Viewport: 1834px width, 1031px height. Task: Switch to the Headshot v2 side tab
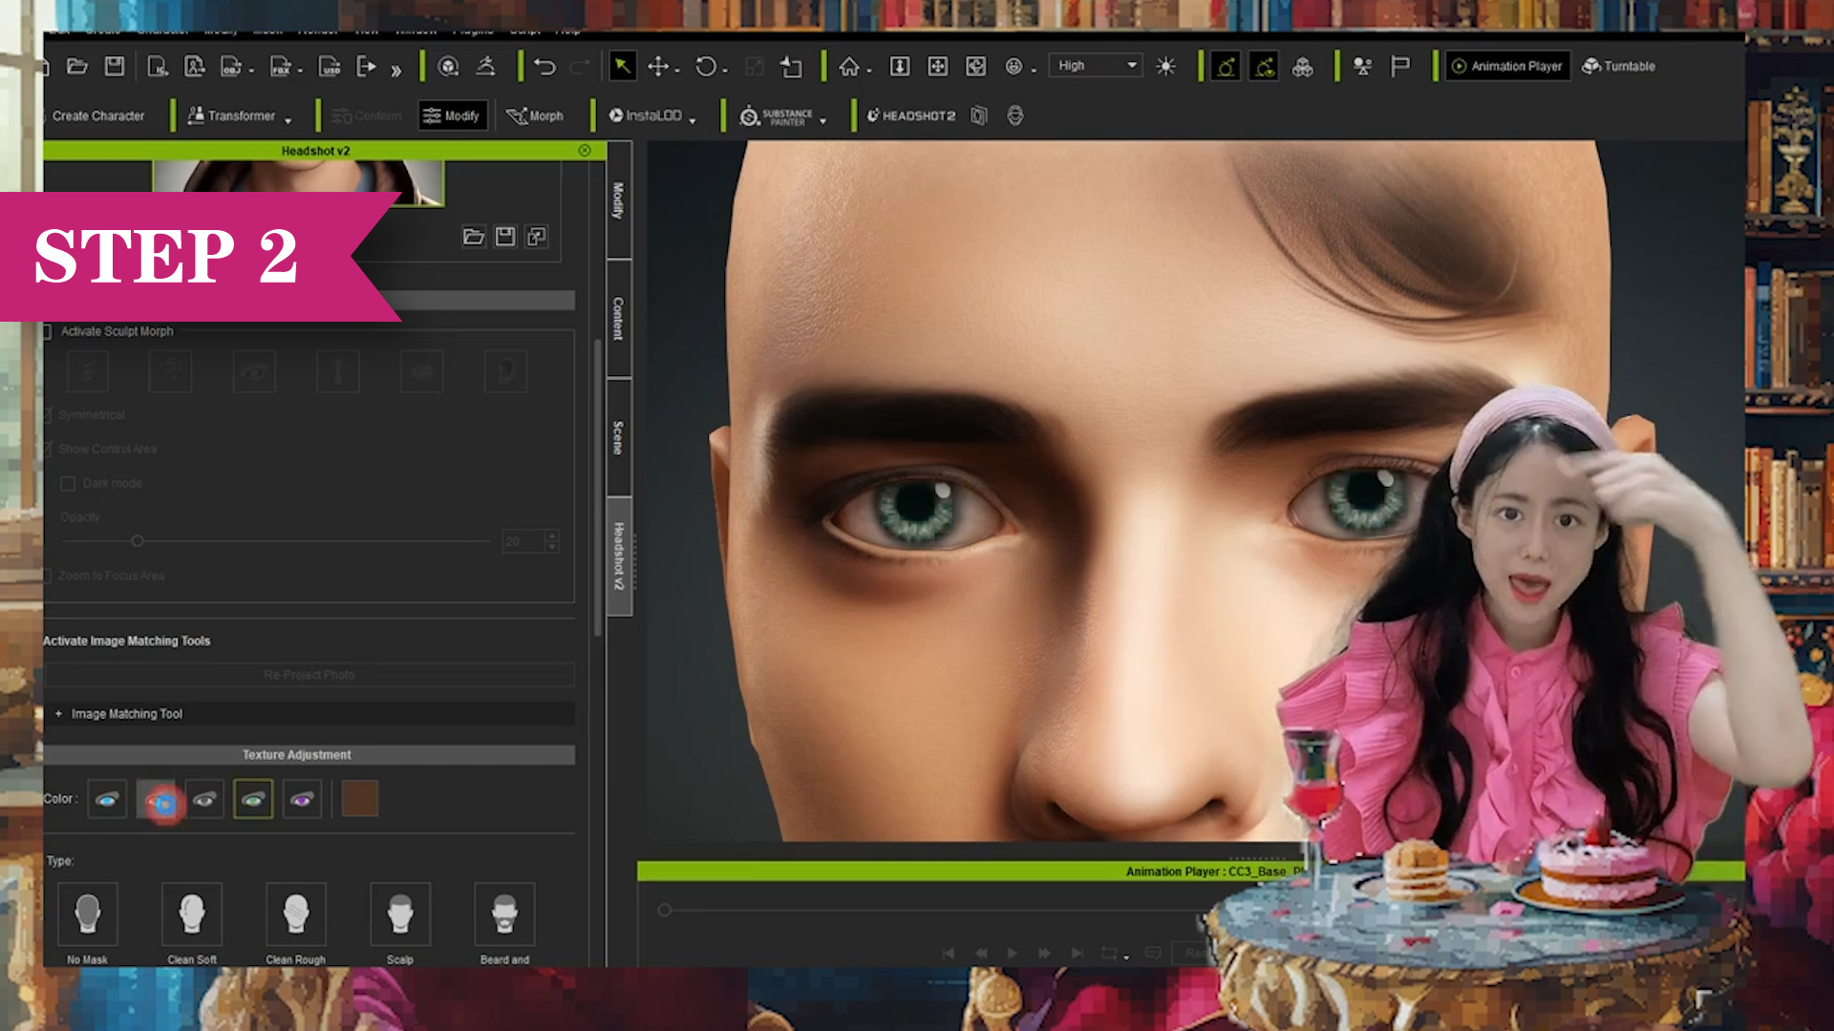pyautogui.click(x=618, y=557)
